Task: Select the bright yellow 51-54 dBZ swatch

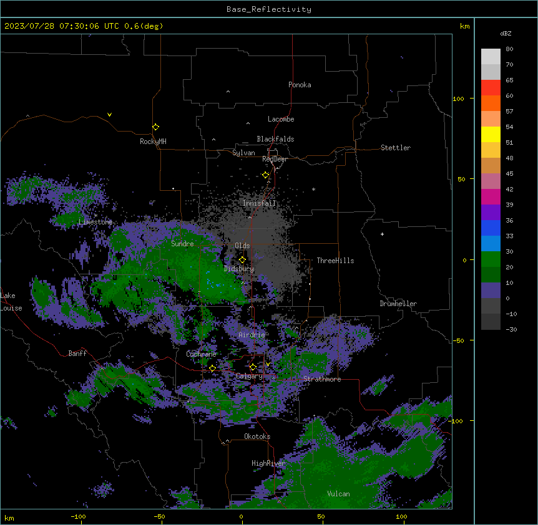Action: coord(491,134)
